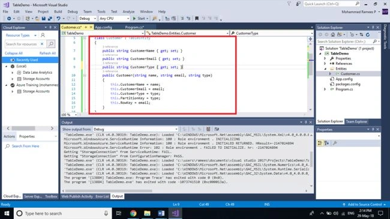Toggle auto-hide pin on Solution Explorer panel
The image size is (390, 219).
tap(373, 27)
